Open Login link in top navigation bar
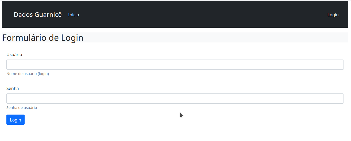Viewport: 351px width, 141px height. coord(333,15)
